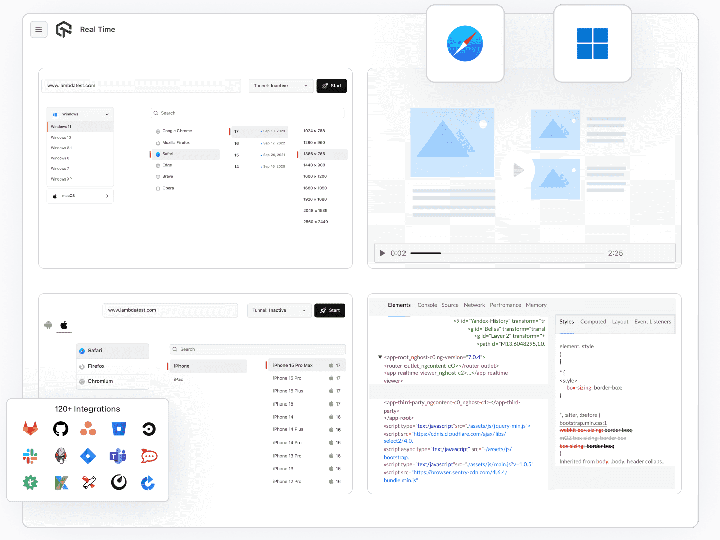Select version 16 dated Sep 12, 2022
The width and height of the screenshot is (720, 540).
tap(259, 143)
